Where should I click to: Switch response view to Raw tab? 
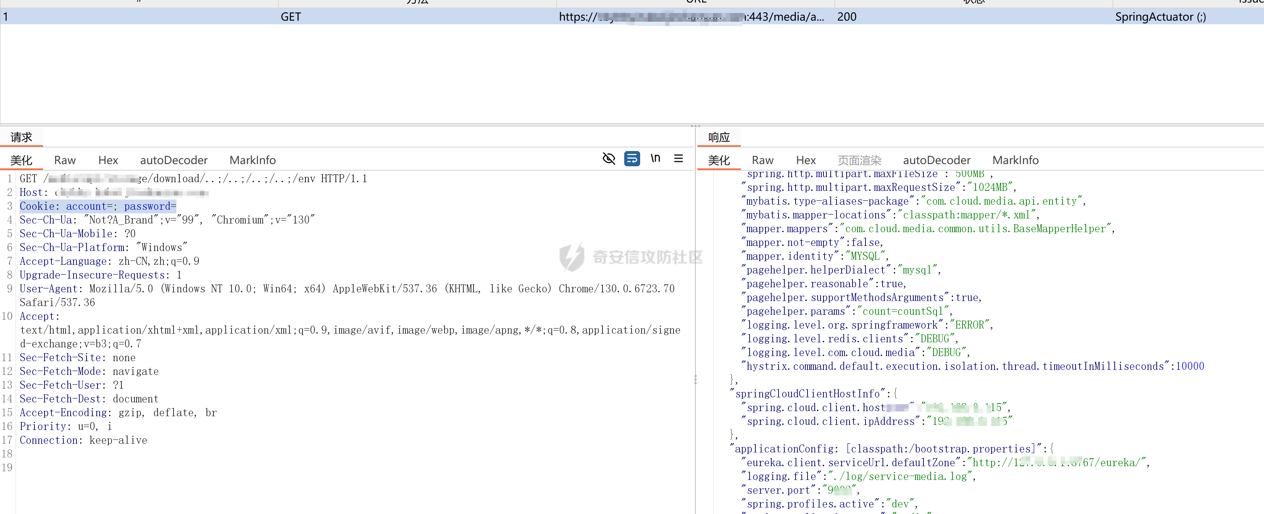pyautogui.click(x=762, y=160)
